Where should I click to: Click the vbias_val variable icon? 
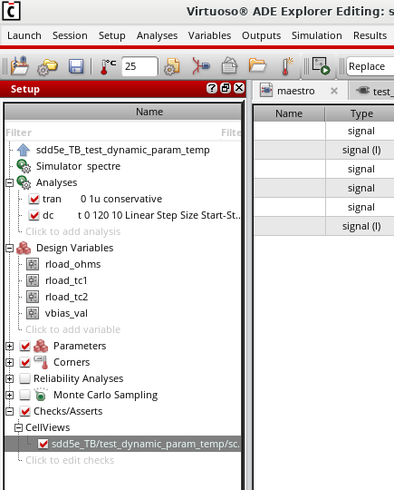33,313
